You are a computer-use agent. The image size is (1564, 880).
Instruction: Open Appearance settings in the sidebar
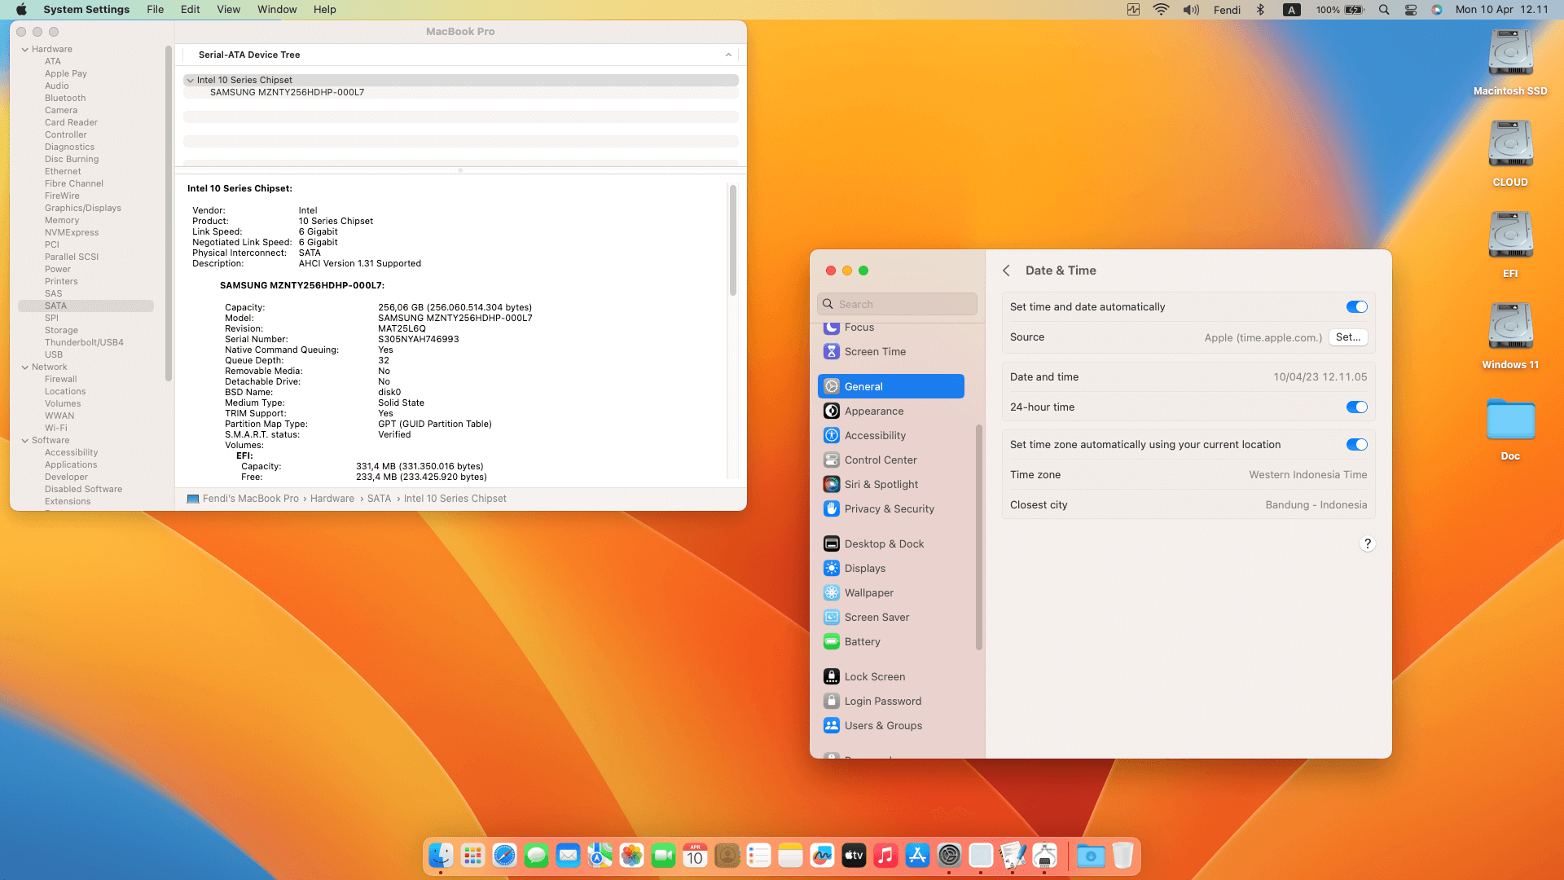[x=891, y=411]
